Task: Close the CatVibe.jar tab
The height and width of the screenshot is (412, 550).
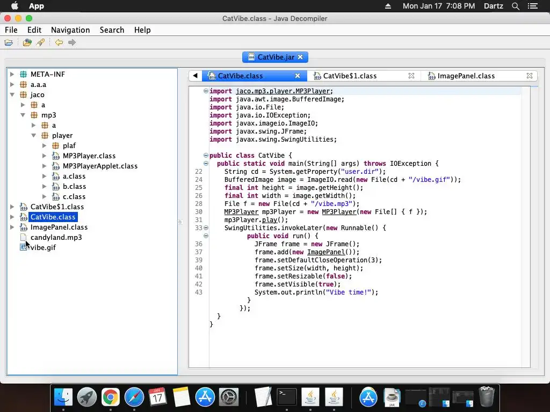Action: (300, 57)
